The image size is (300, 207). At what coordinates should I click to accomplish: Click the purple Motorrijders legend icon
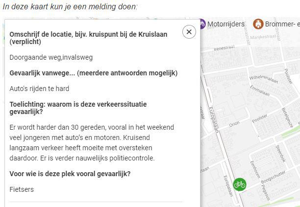(201, 23)
